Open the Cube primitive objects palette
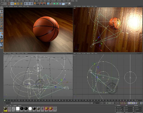Viewport: 143px width, 113px height. pos(48,4)
